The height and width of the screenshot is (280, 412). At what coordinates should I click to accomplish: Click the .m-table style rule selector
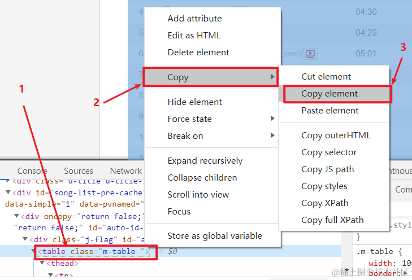pos(375,251)
